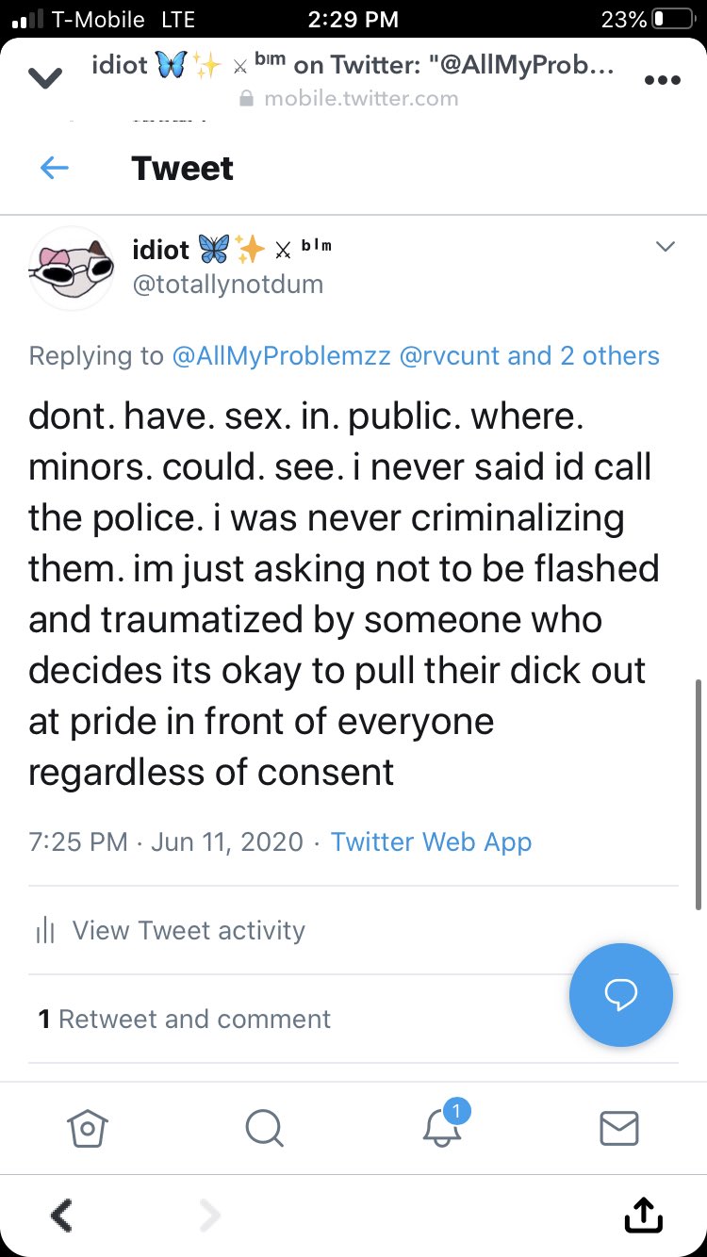Viewport: 707px width, 1257px height.
Task: Go back with browser back chevron
Action: click(x=62, y=1216)
